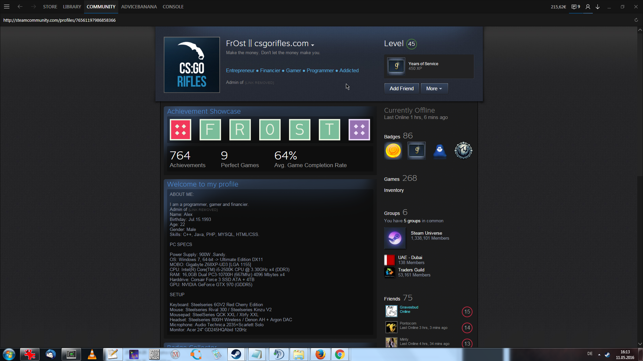This screenshot has width=643, height=361.
Task: Go back with the left arrow
Action: pos(20,6)
